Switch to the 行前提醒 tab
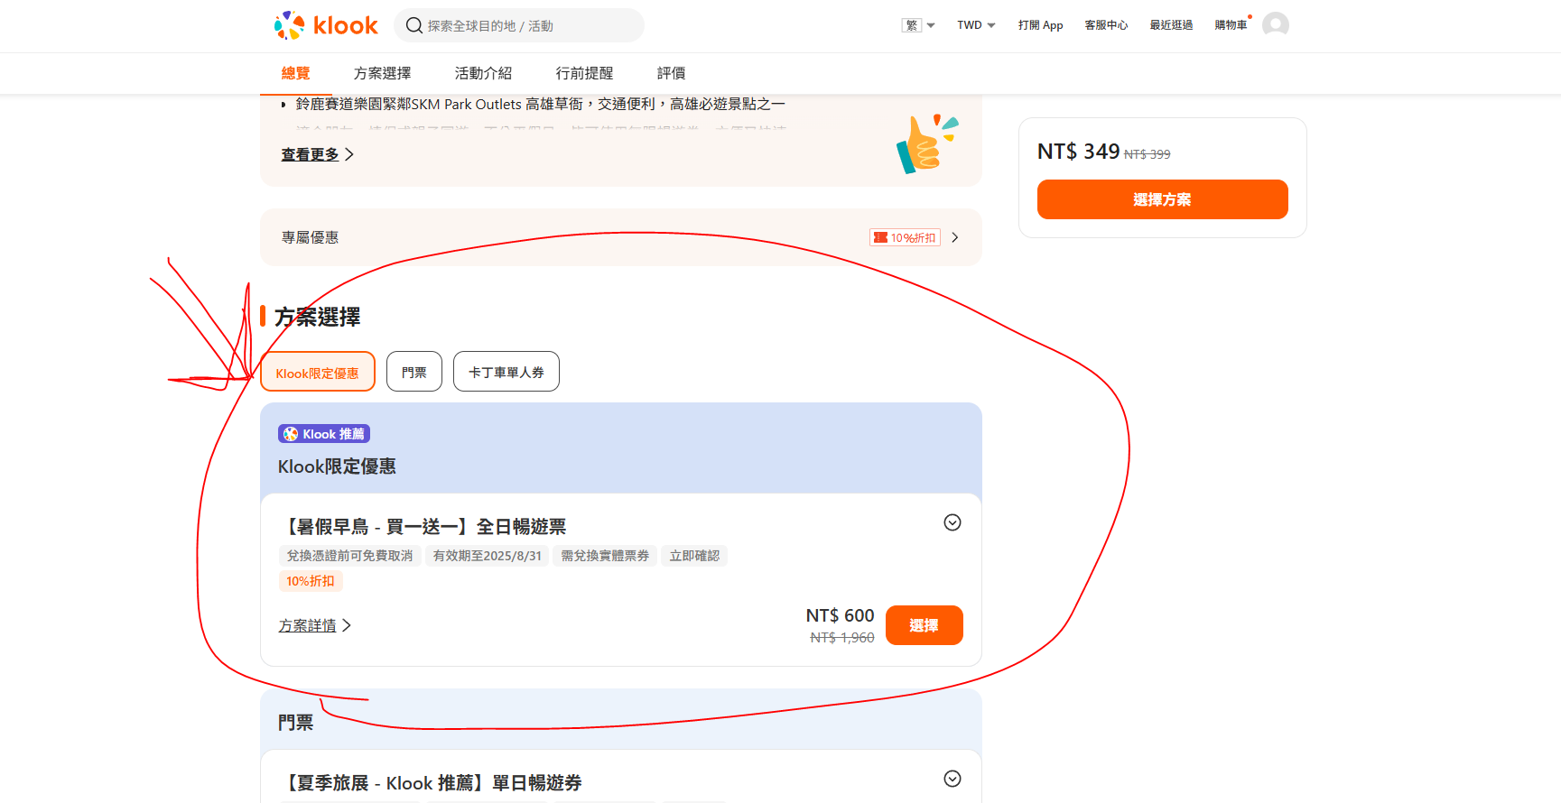 [x=584, y=73]
